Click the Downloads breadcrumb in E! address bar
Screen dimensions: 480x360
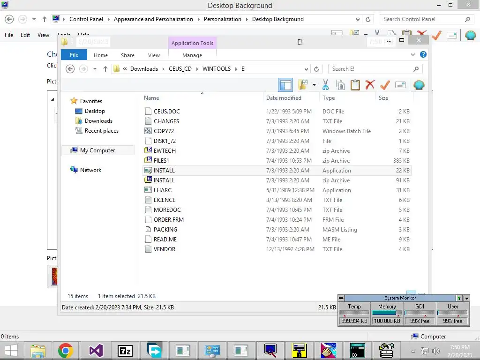(144, 69)
